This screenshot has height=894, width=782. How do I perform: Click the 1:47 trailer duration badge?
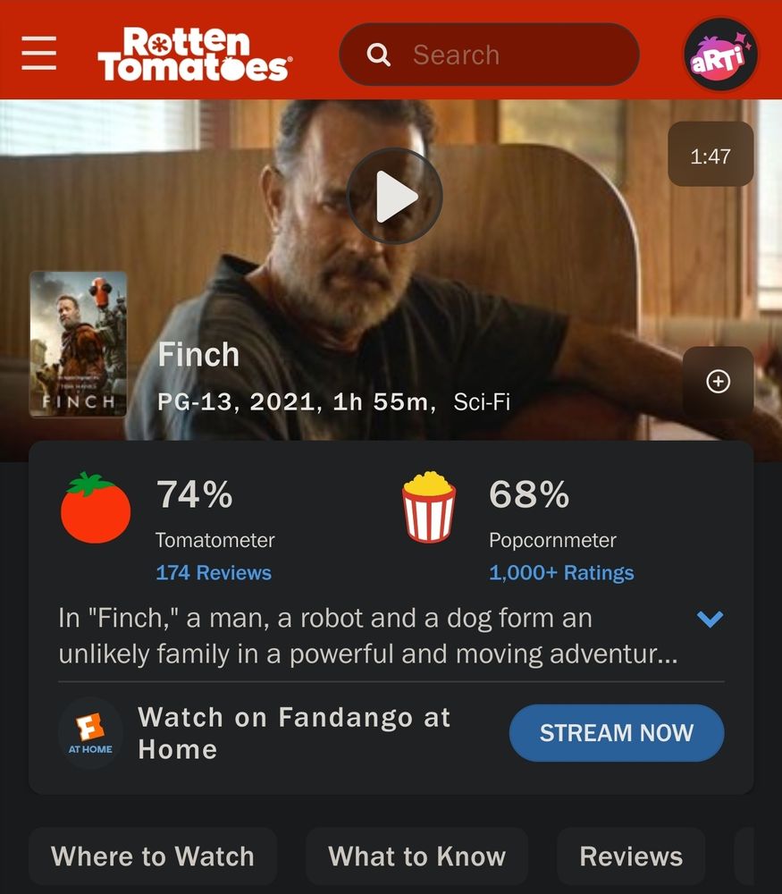(711, 154)
